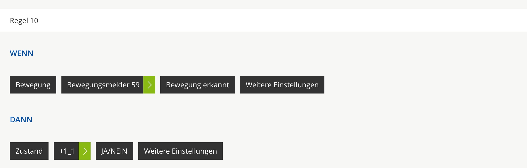Choose the Bewegungsmelder 59 device button

click(102, 85)
